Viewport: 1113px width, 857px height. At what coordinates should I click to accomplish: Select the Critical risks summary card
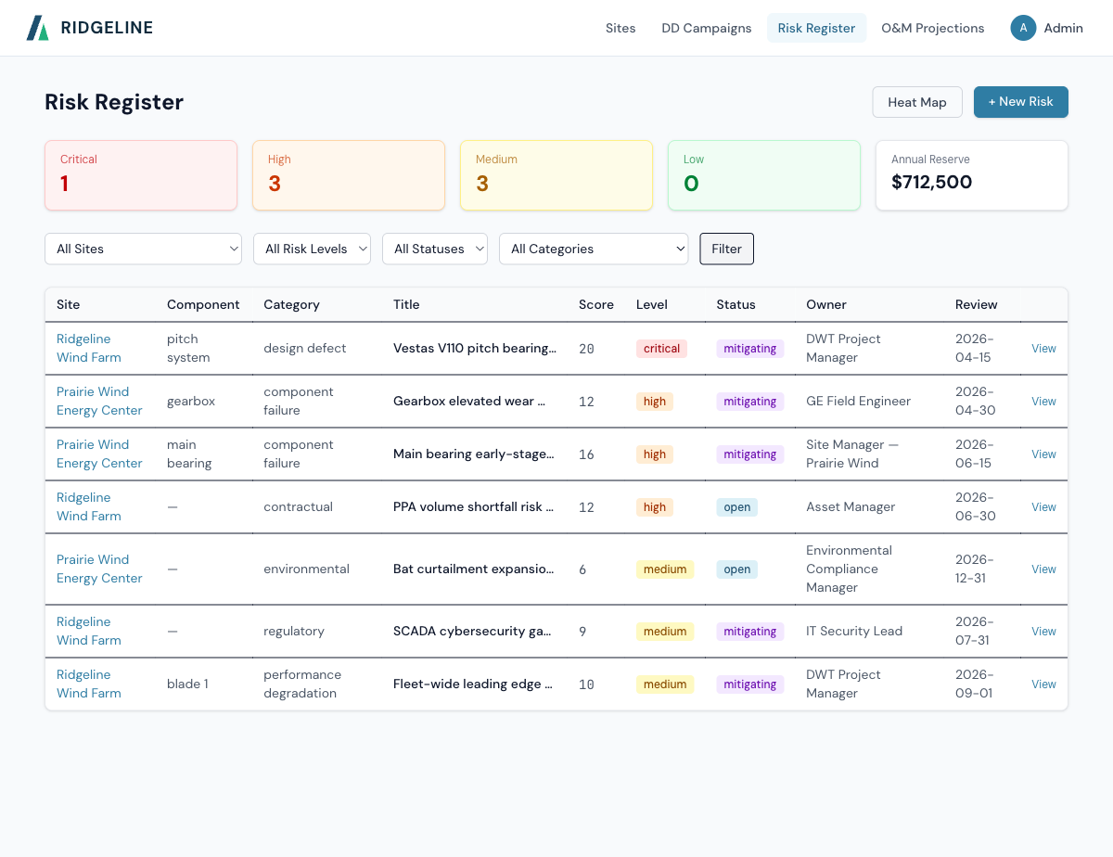pyautogui.click(x=141, y=175)
